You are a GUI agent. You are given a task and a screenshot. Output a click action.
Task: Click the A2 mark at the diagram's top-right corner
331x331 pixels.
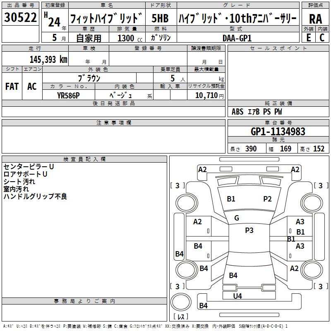coord(295,170)
